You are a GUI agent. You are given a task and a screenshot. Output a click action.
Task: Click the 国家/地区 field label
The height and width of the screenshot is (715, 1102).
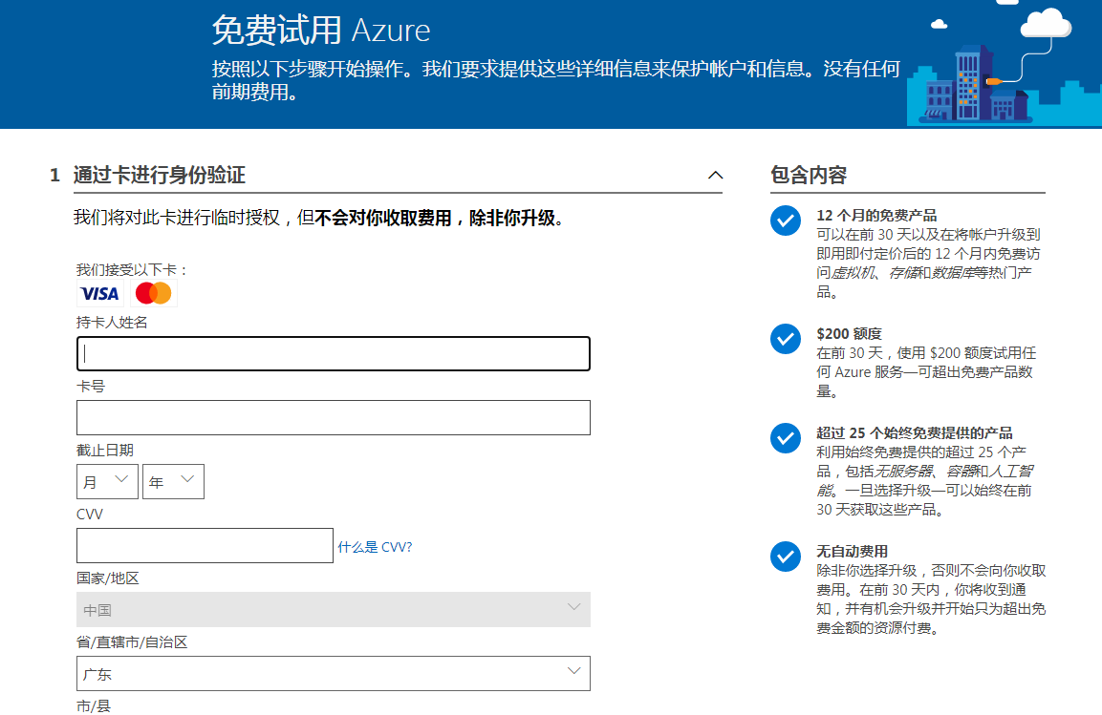tap(108, 578)
